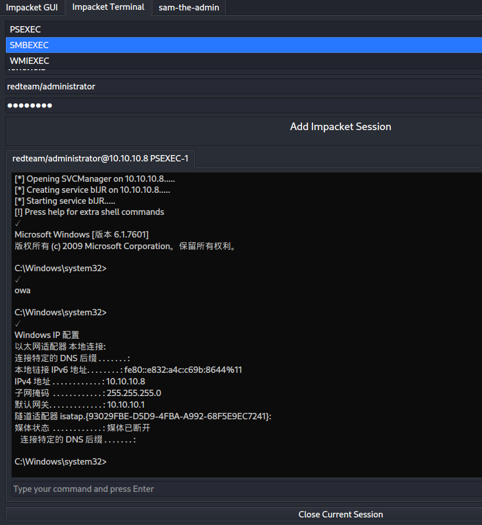Click the 'Microsoft Windows [版本 6.1.7601]' line
This screenshot has height=525, width=482.
point(82,235)
